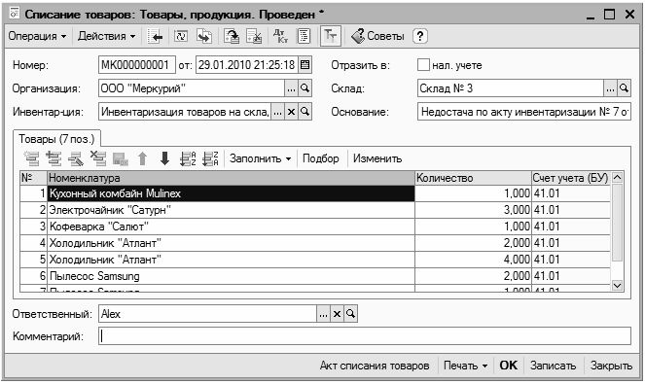Click the Акт списания товаров button
Image resolution: width=645 pixels, height=384 pixels.
[x=375, y=366]
